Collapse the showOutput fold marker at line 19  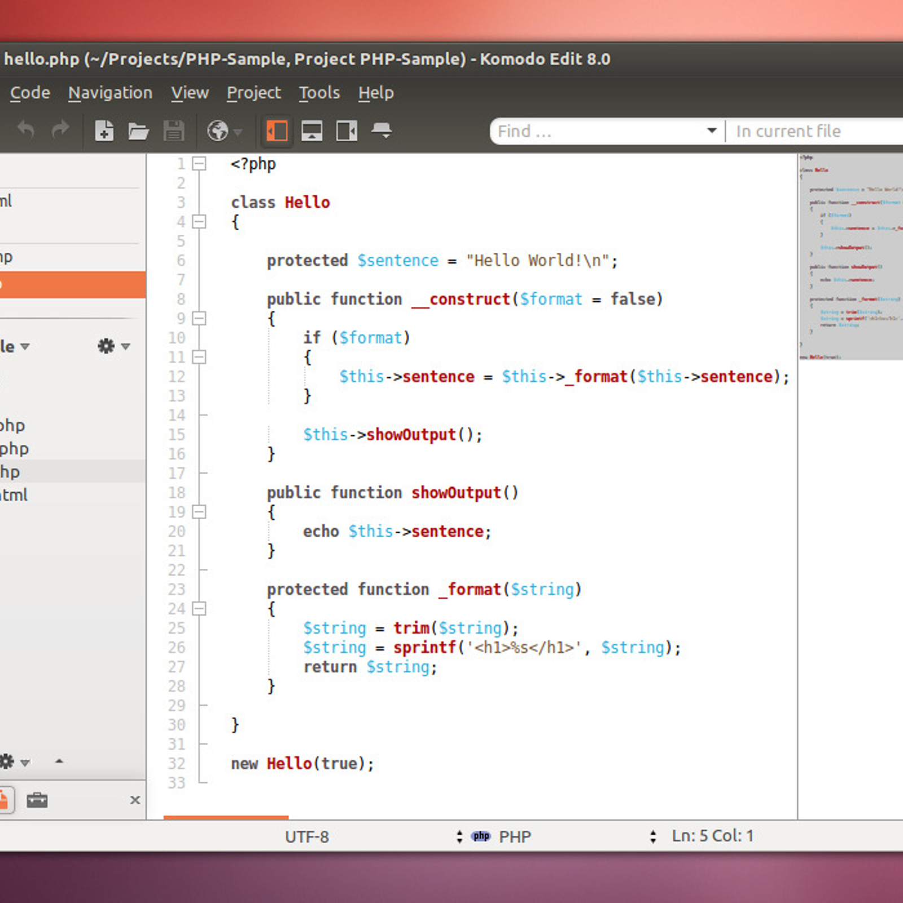199,512
